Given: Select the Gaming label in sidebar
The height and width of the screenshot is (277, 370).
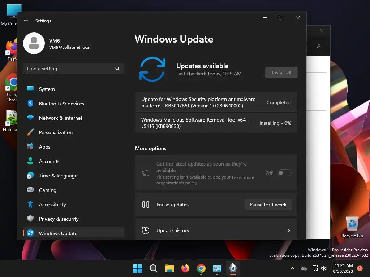Looking at the screenshot, I should (48, 190).
